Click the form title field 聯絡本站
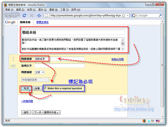Viewport: 168px width, 127px height. click(x=73, y=33)
